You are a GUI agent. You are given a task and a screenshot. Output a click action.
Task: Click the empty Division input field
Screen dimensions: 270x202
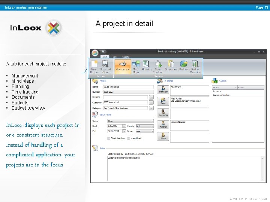126,97
